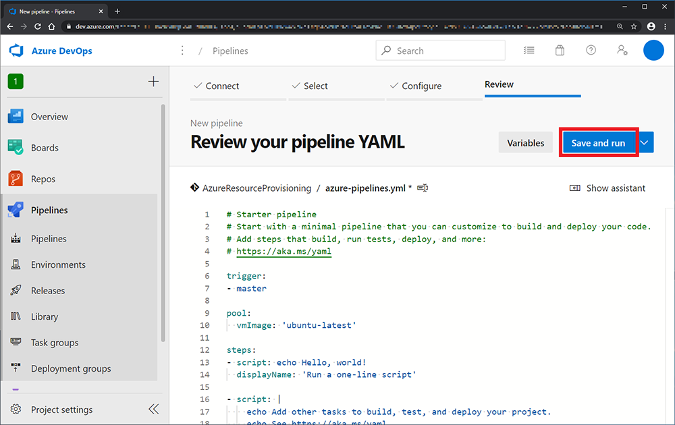
Task: Click the browser Back arrow
Action: (x=10, y=27)
